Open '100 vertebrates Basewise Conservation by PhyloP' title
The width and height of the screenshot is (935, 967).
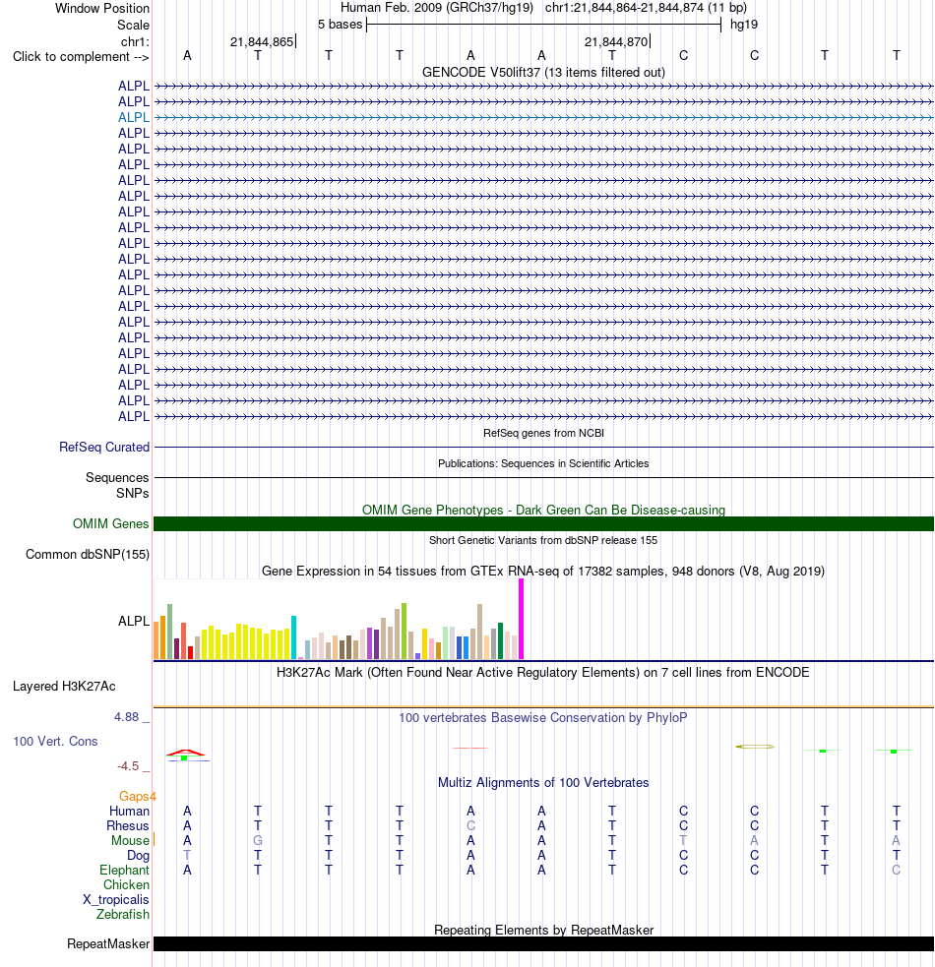[543, 718]
